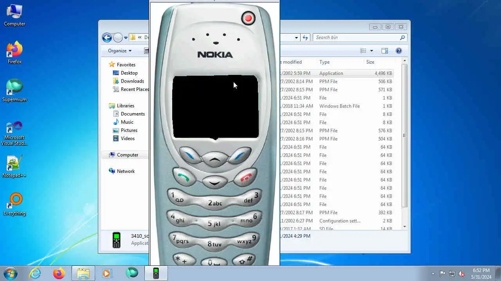Click the search magnifier icon in Explorer
The image size is (501, 281).
(x=402, y=37)
